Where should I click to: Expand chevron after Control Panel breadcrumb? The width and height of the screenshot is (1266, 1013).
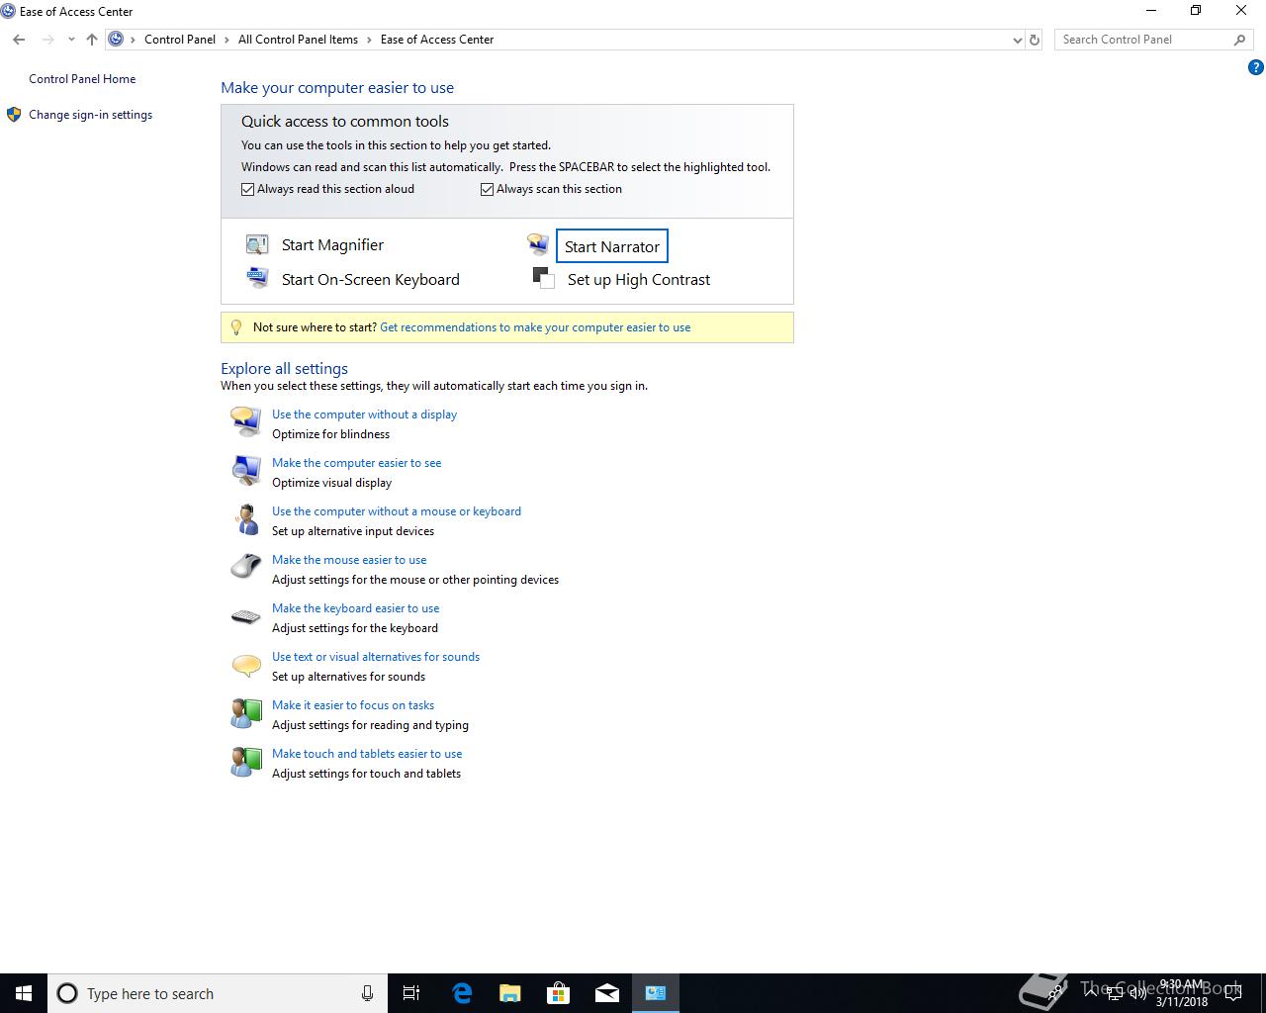point(226,40)
